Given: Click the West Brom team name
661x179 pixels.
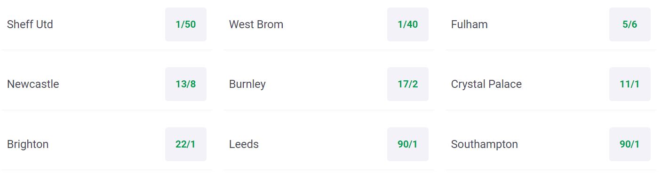Looking at the screenshot, I should [x=256, y=24].
